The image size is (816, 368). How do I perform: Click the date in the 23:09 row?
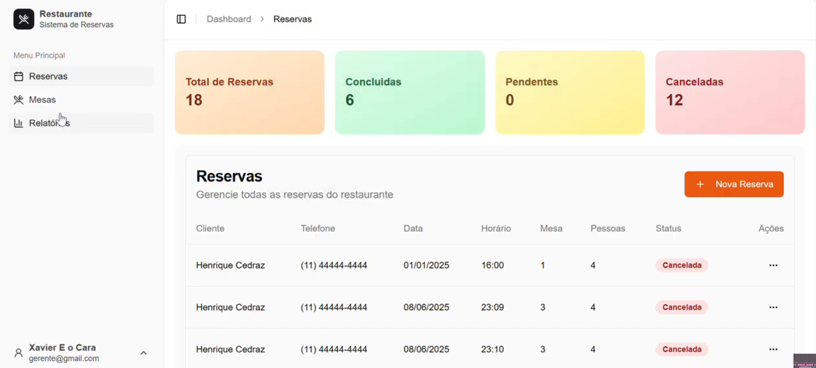coord(426,307)
